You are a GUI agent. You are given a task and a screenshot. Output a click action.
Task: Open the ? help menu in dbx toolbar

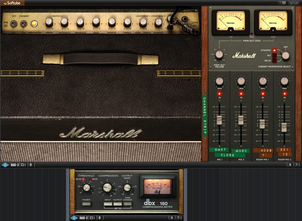tap(179, 218)
